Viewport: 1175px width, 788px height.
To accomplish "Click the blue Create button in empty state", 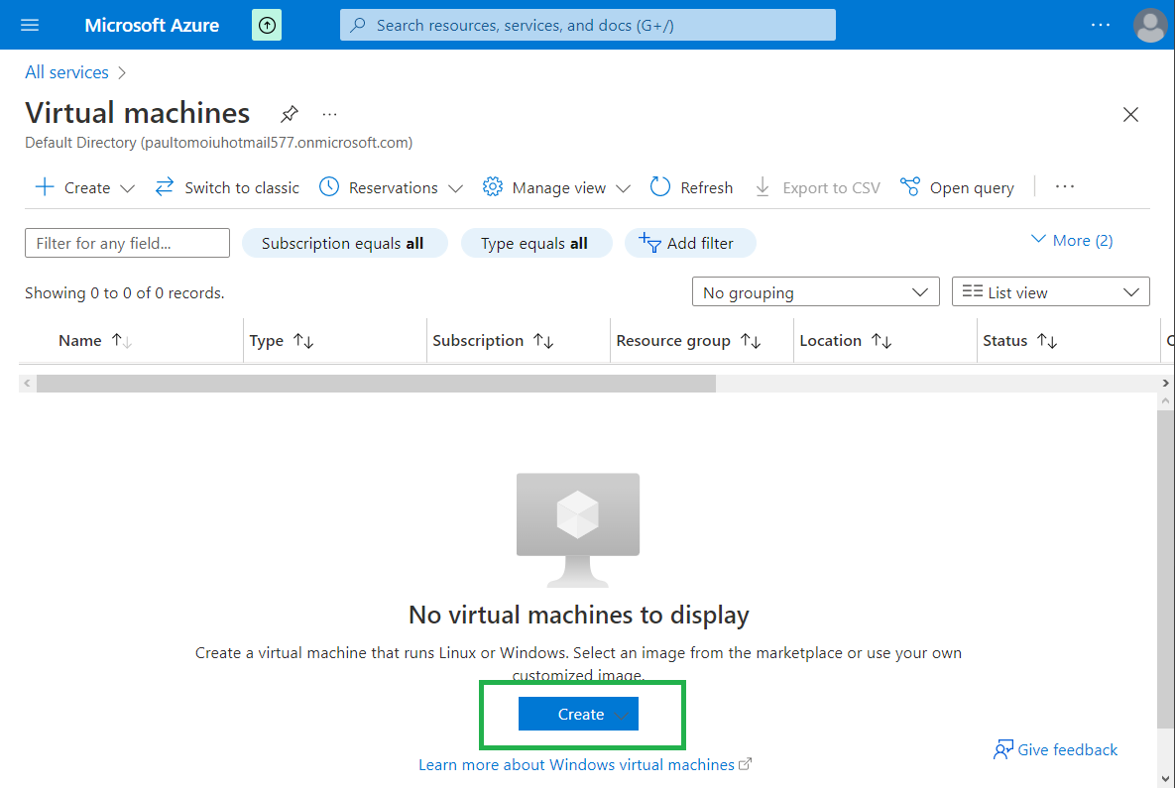I will point(578,714).
